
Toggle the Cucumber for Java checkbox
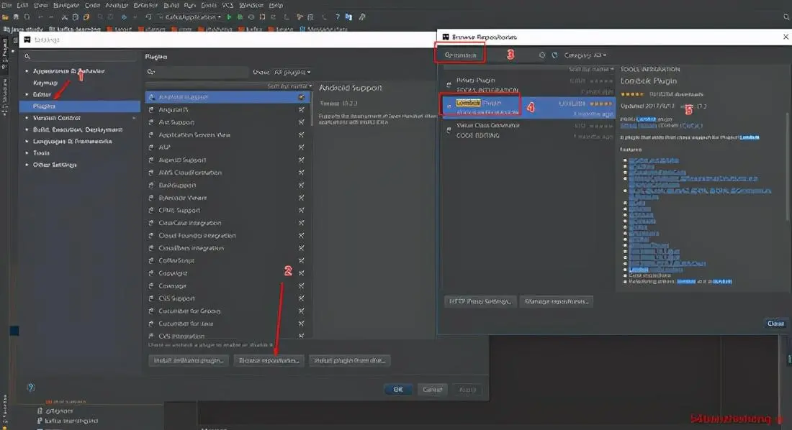coord(301,324)
